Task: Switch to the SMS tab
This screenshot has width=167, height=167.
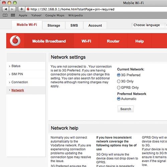Action: 74,25
